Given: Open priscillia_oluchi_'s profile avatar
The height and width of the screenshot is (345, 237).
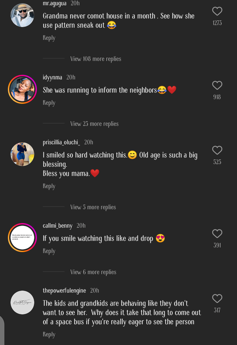Looking at the screenshot, I should [22, 154].
